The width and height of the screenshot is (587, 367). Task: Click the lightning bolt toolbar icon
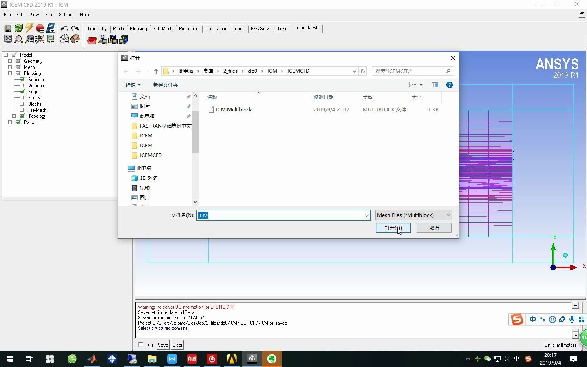pos(29,28)
